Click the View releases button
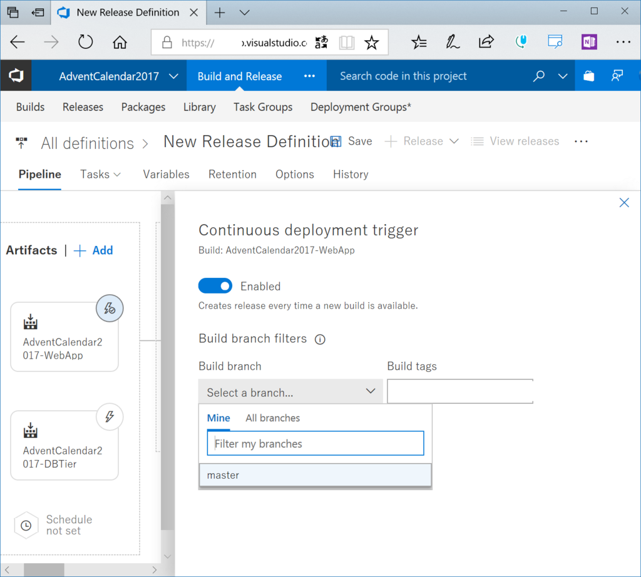641x577 pixels. 515,141
